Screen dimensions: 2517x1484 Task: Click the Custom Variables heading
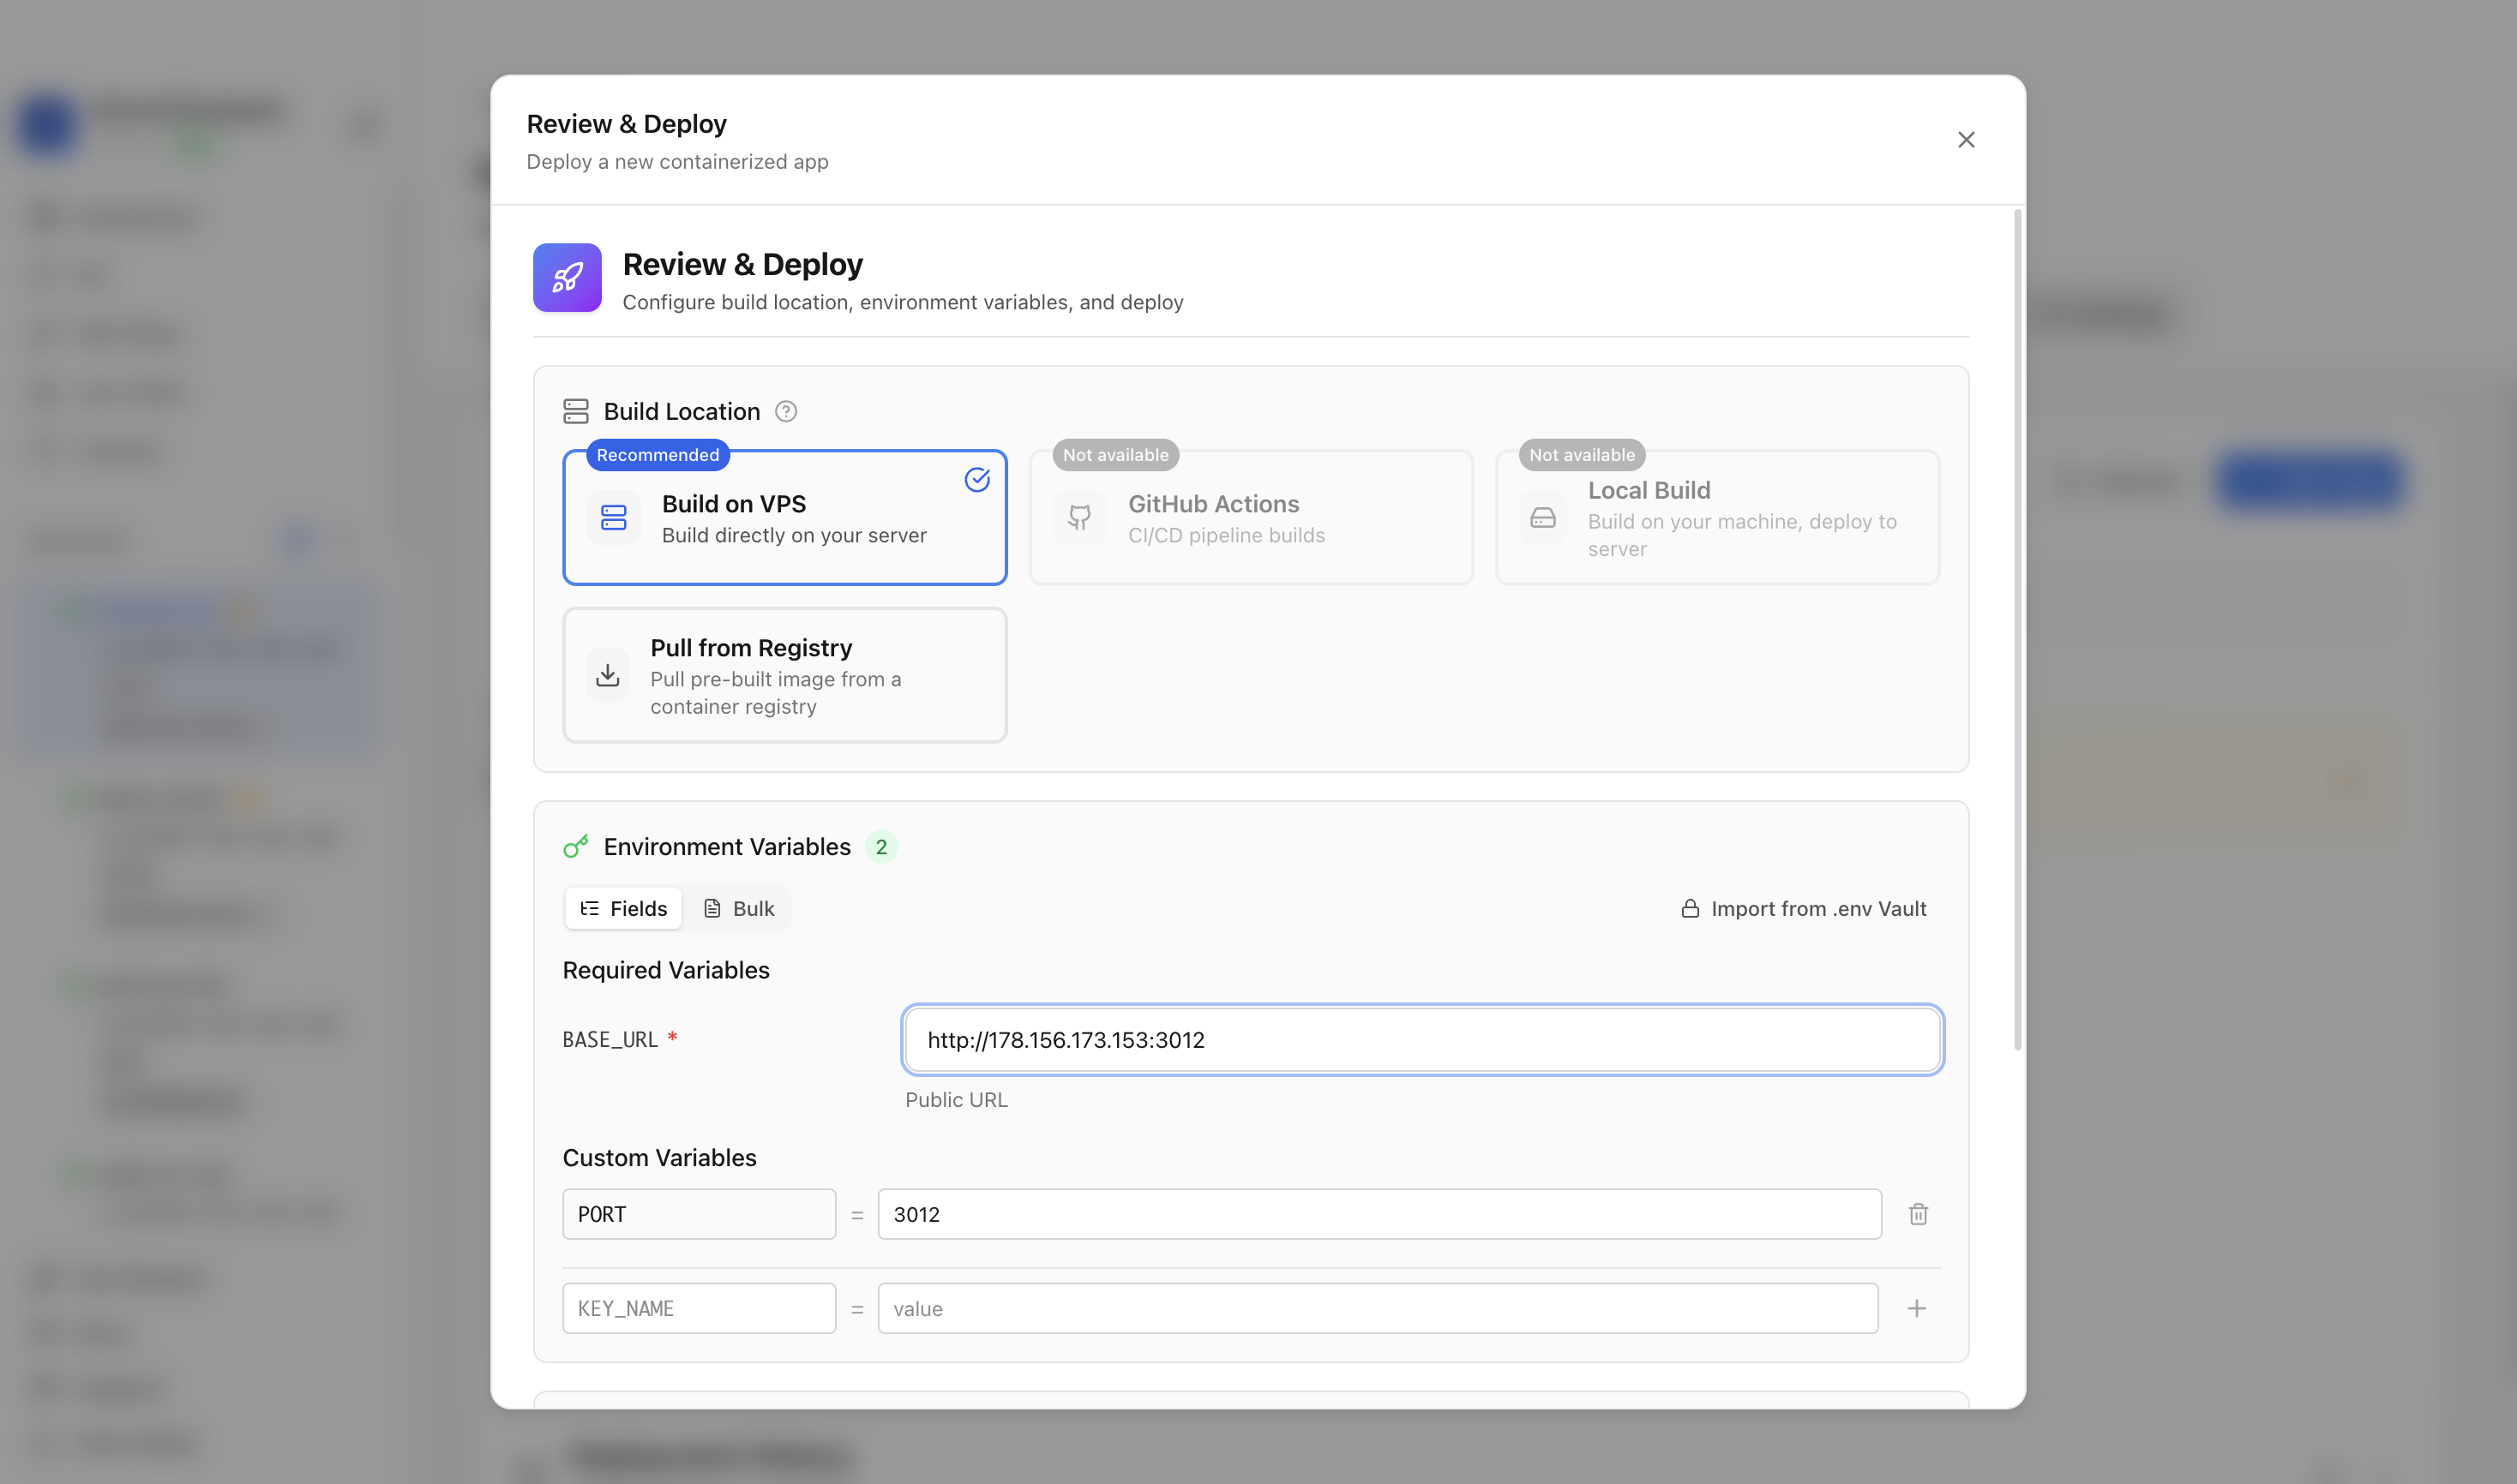(659, 1158)
